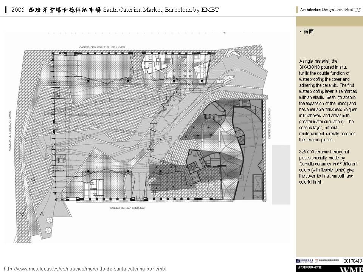Click the beige sidebar panel header bar
This screenshot has height=272, width=363.
coord(329,22)
